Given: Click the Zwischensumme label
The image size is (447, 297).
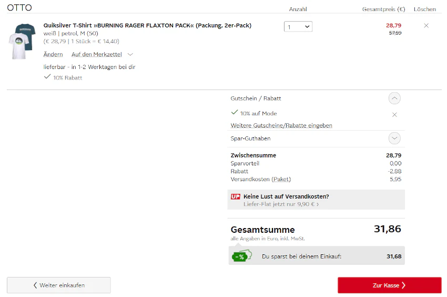Looking at the screenshot, I should [x=253, y=155].
